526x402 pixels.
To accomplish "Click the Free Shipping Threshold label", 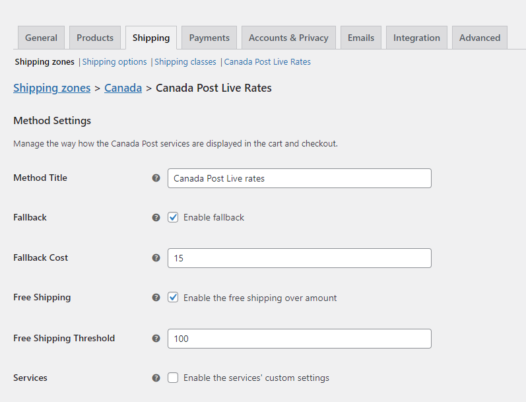I will 64,338.
